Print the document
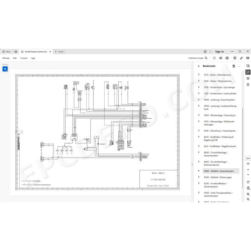Image resolution: width=251 pixels, height=251 pixels. click(x=227, y=58)
